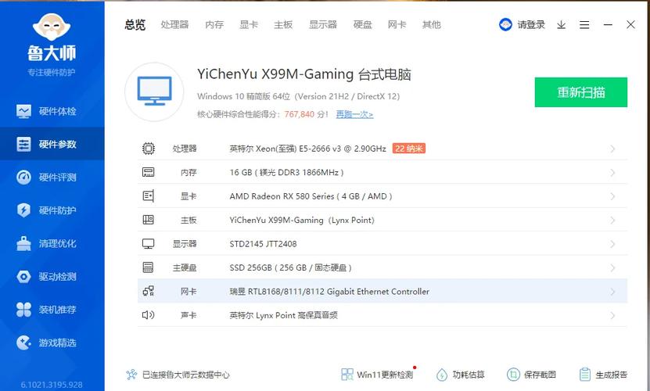Viewport: 650px width, 391px height.
Task: Click the green 重新扫描 button
Action: [580, 92]
